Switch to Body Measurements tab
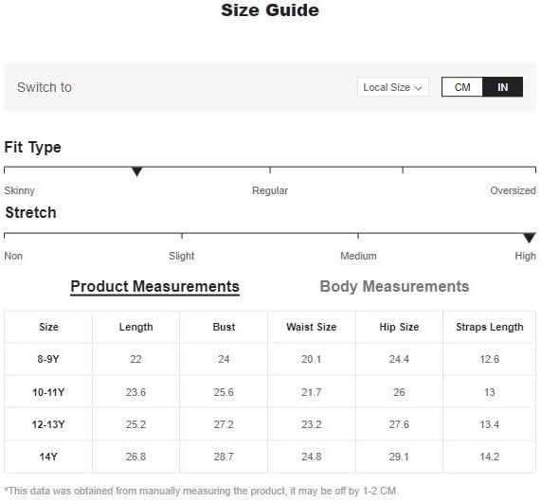This screenshot has height=502, width=541. tap(394, 287)
